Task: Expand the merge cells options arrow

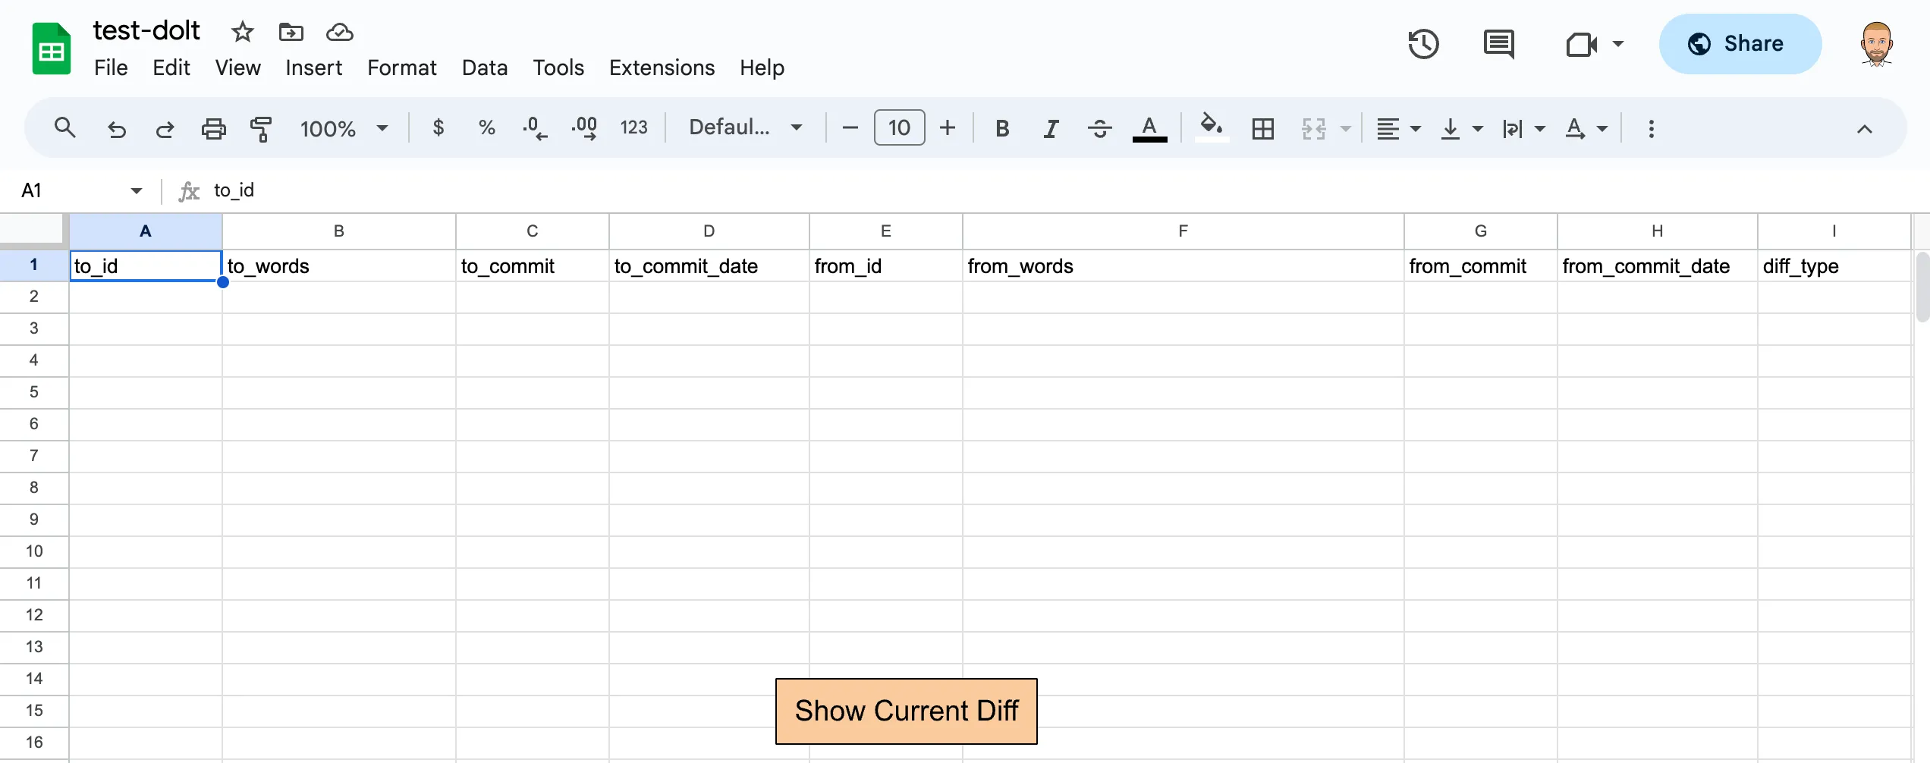Action: pyautogui.click(x=1345, y=129)
